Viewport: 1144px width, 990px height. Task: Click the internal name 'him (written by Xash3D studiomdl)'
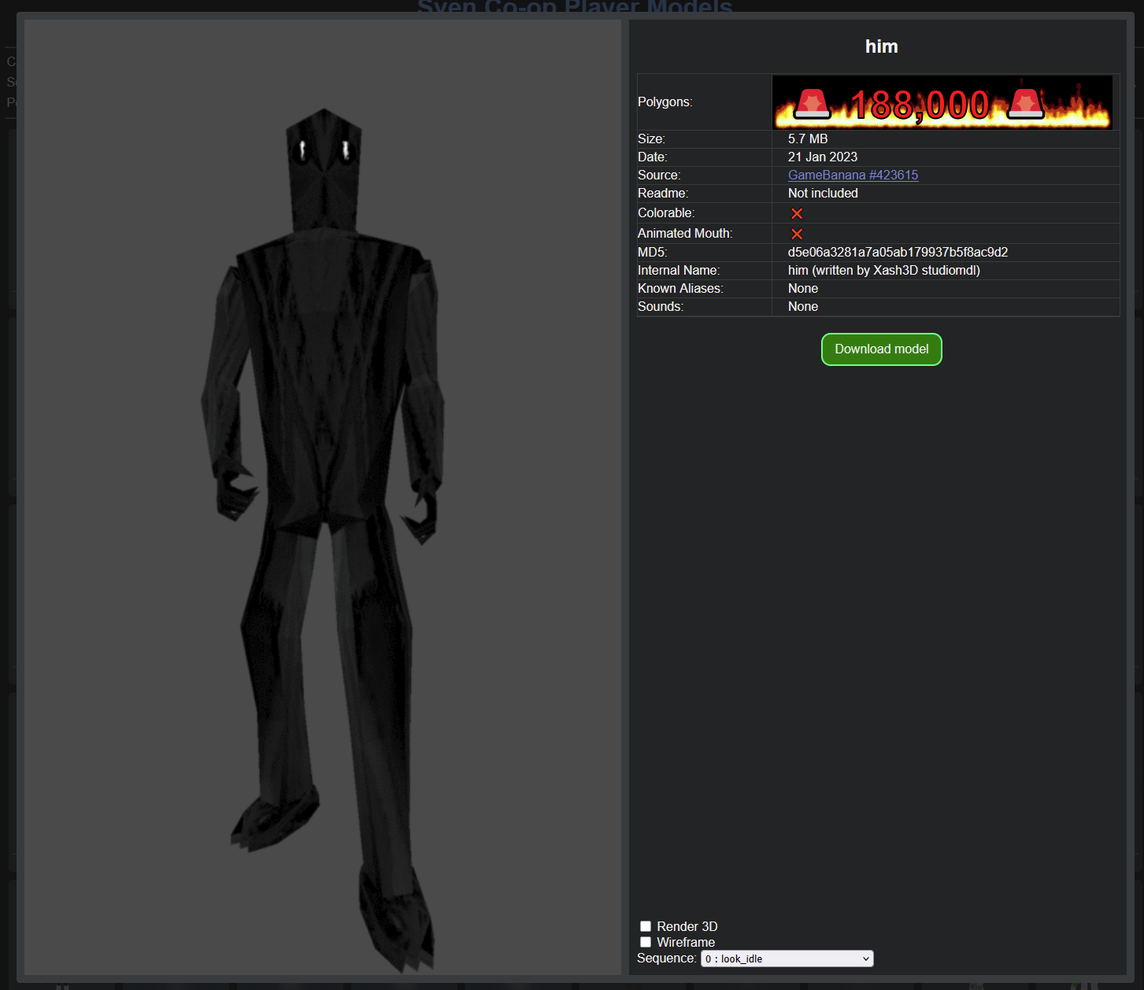[x=884, y=271]
